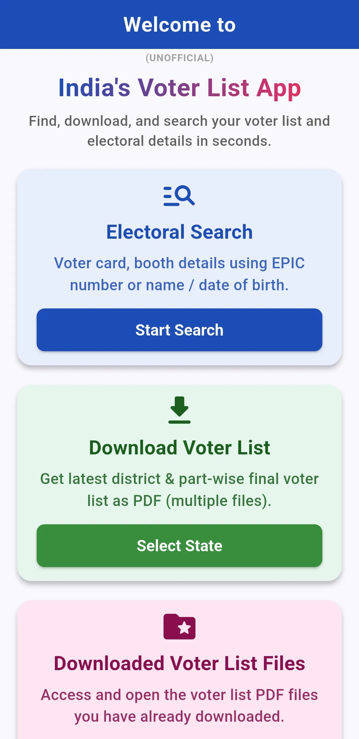The image size is (359, 739).
Task: Tap the 'Welcome to' header title
Action: (179, 25)
